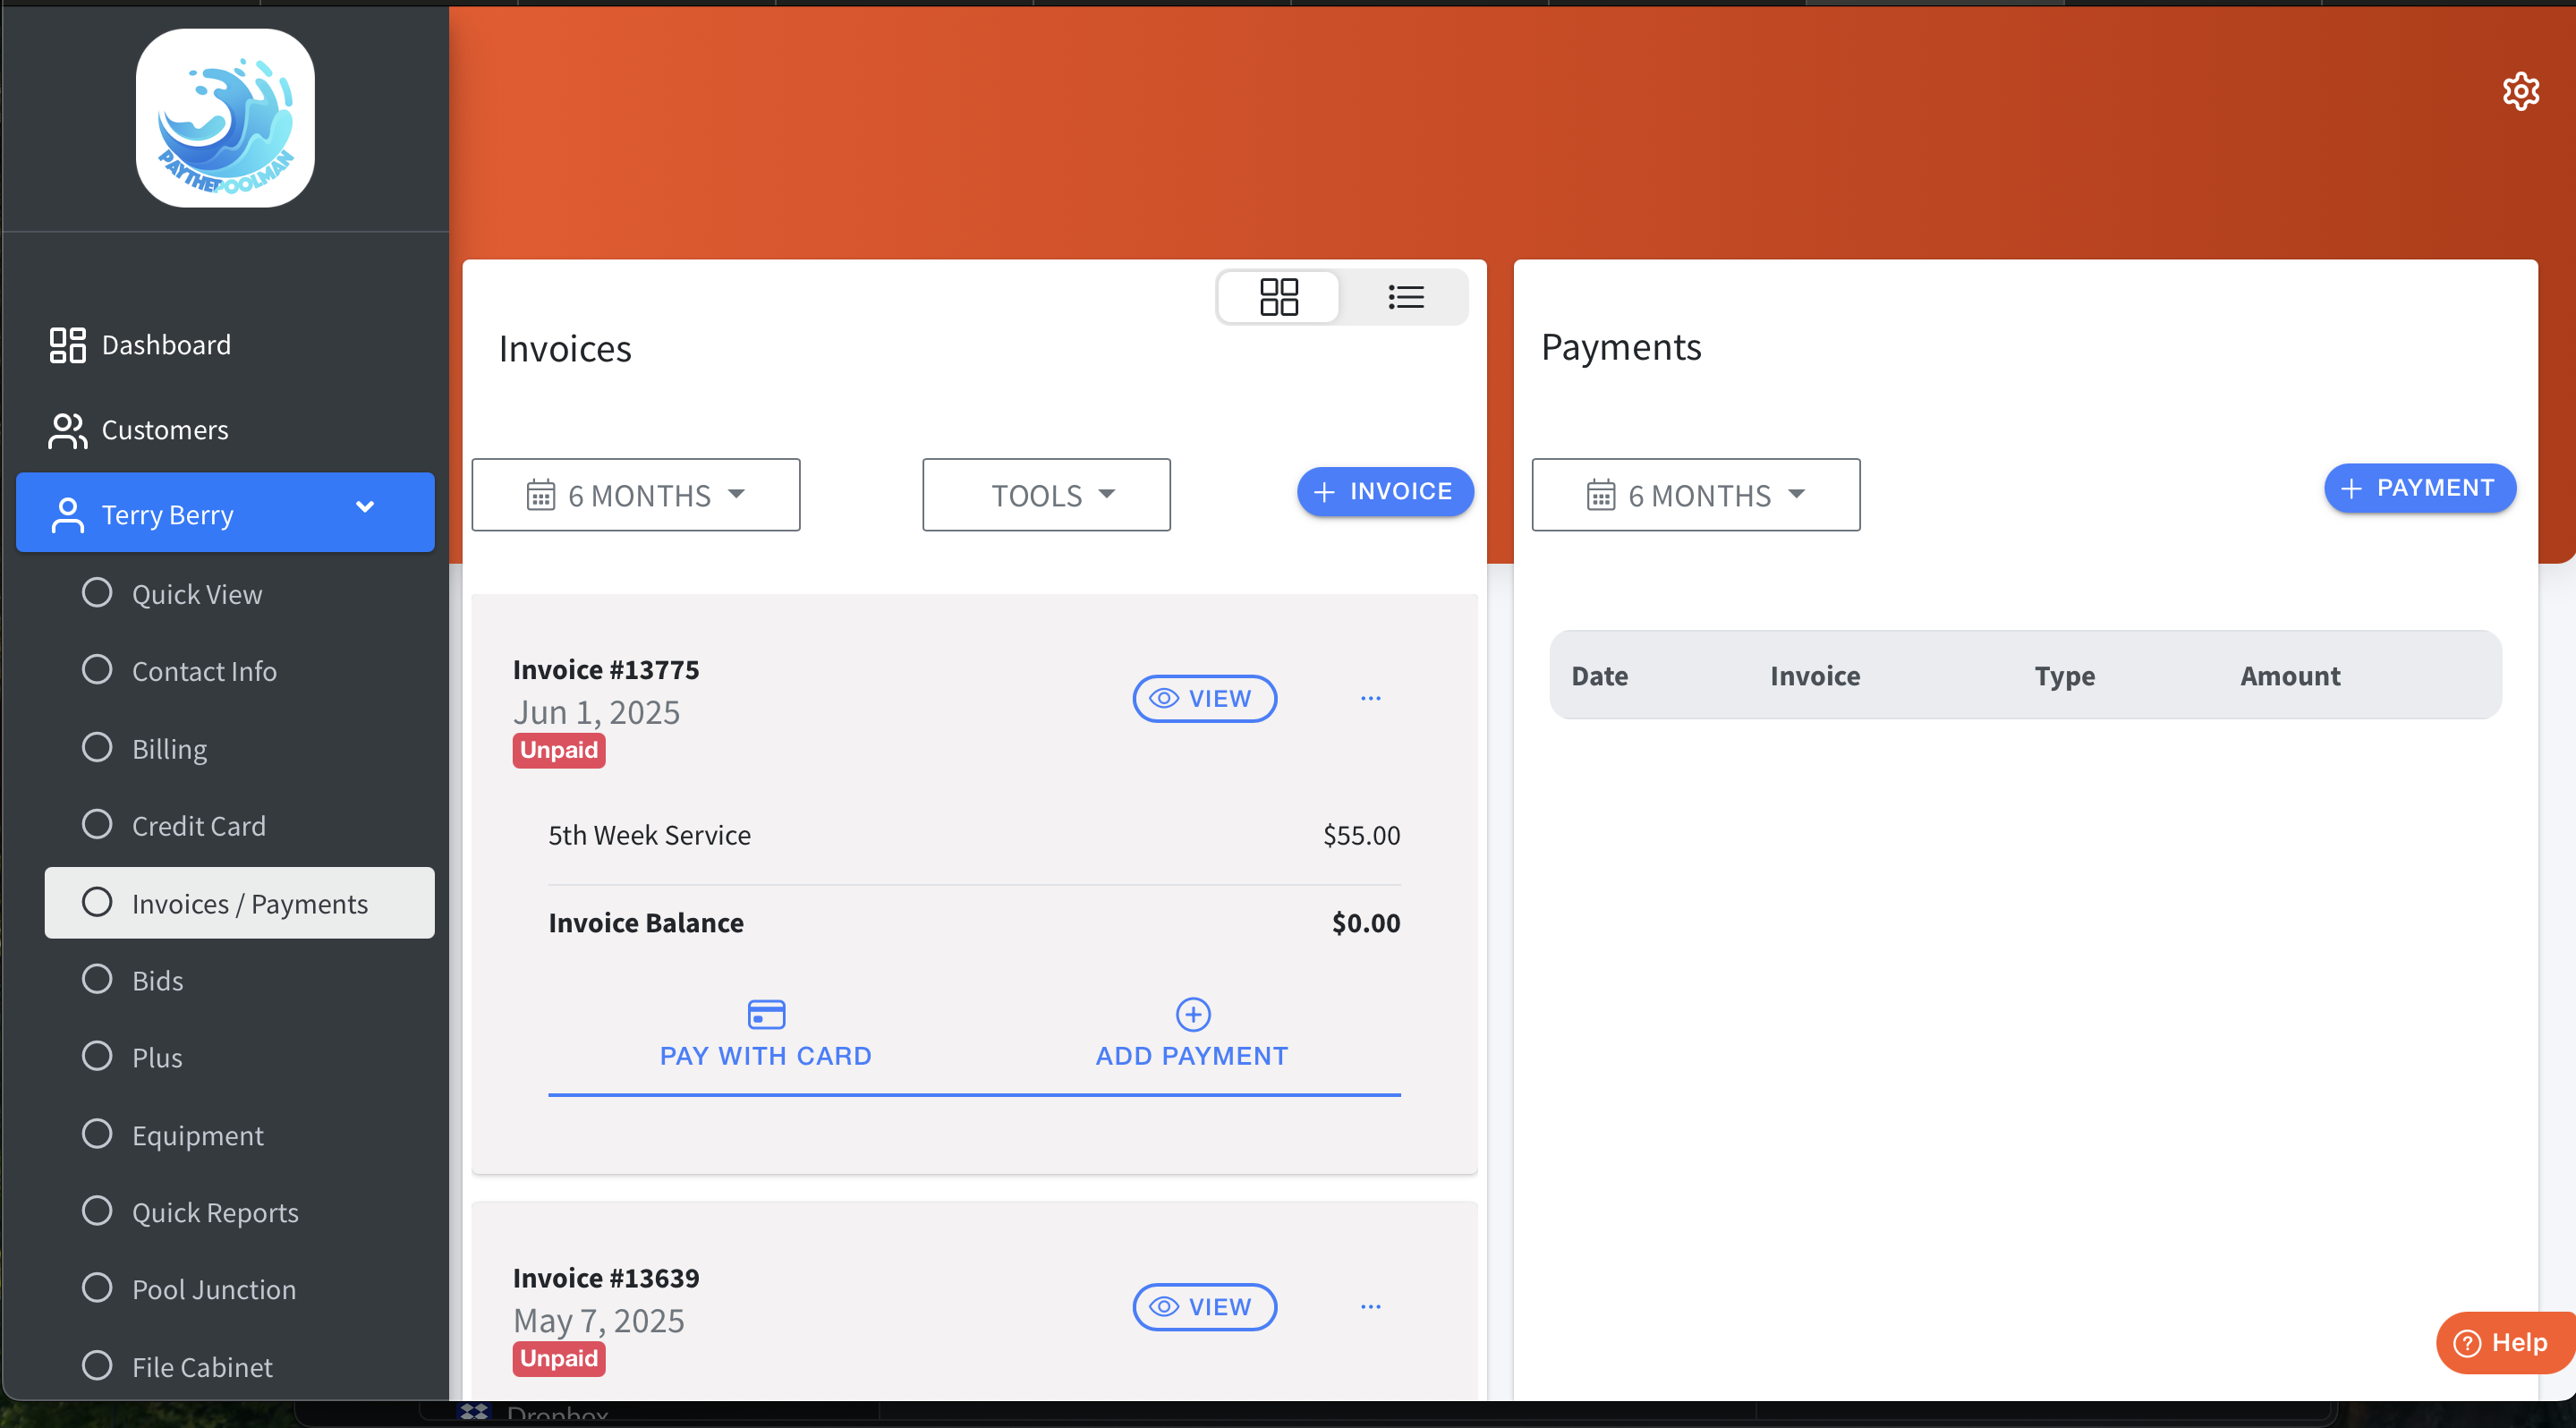Open settings gear icon in header
This screenshot has width=2576, height=1428.
2520,91
